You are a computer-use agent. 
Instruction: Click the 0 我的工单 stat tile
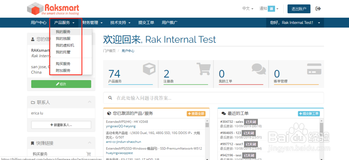[241, 74]
